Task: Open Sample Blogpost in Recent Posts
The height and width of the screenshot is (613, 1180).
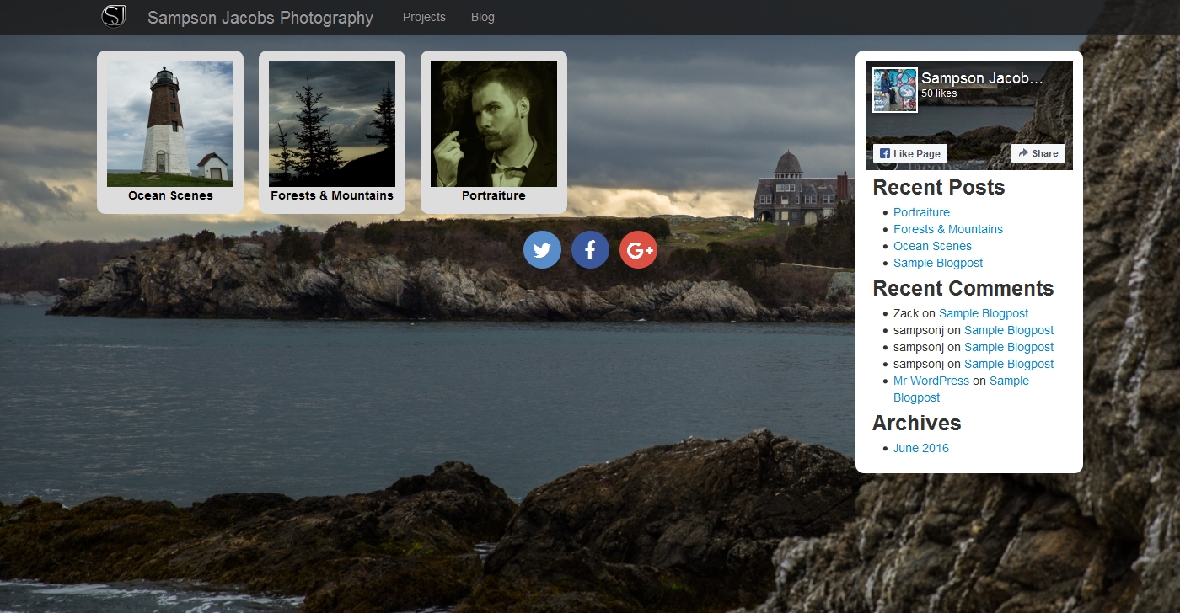Action: (938, 263)
